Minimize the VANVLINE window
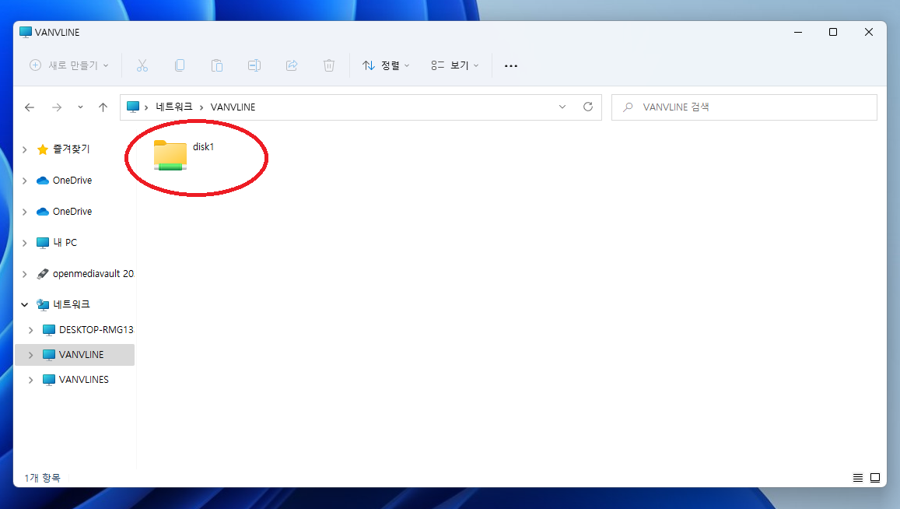This screenshot has height=509, width=900. click(798, 32)
